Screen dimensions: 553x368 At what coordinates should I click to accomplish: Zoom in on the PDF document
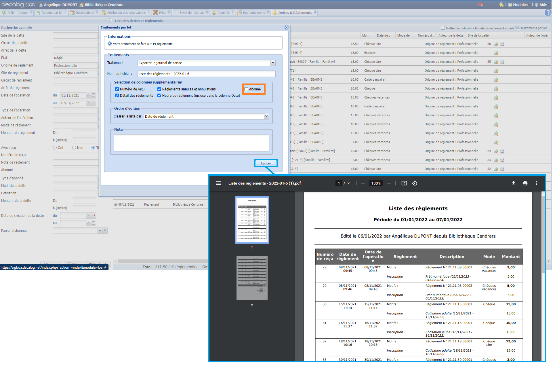pos(389,183)
